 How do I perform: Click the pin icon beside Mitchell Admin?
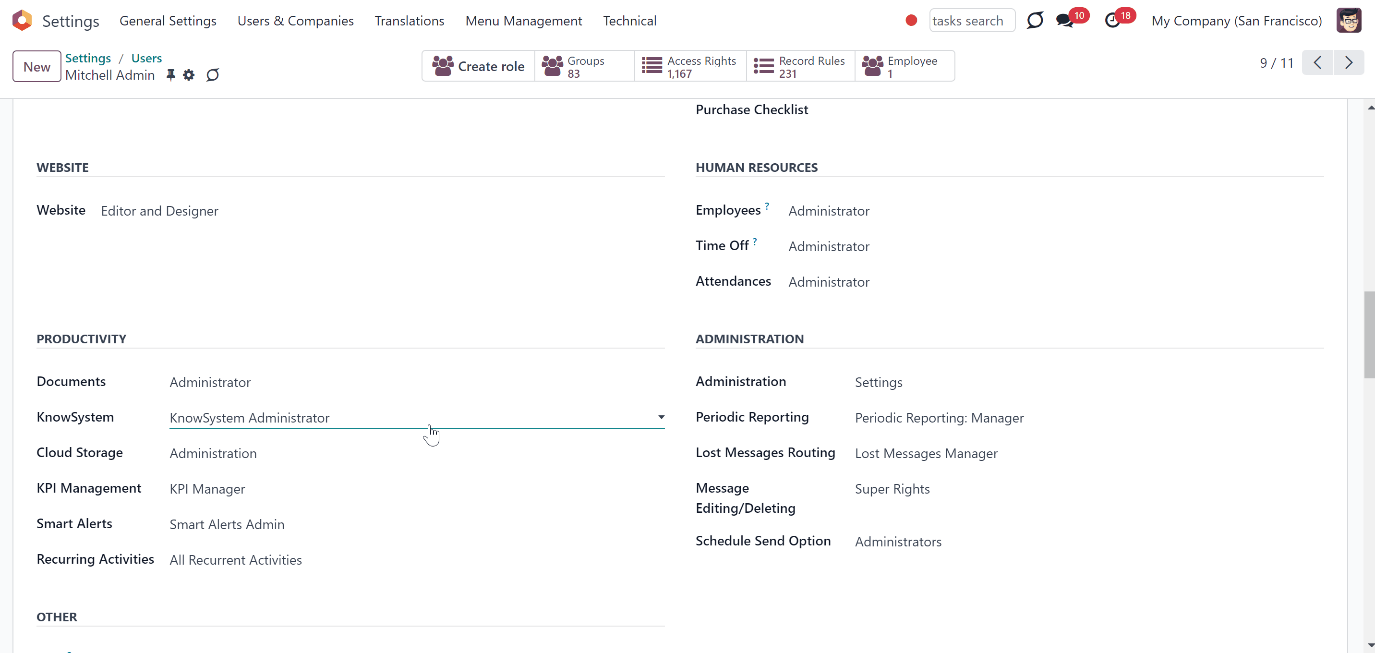point(171,75)
